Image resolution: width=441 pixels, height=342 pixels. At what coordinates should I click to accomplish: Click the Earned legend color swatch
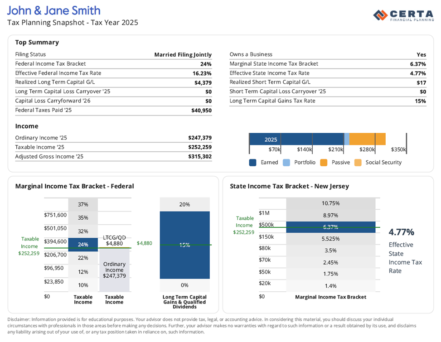tap(252, 163)
